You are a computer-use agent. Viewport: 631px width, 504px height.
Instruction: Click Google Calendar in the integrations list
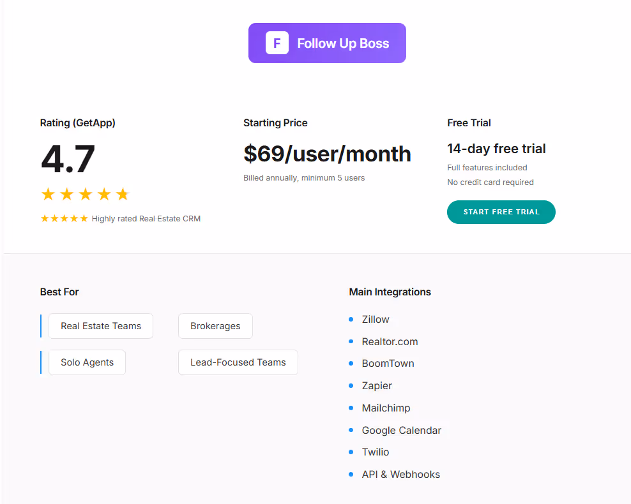[x=401, y=431]
